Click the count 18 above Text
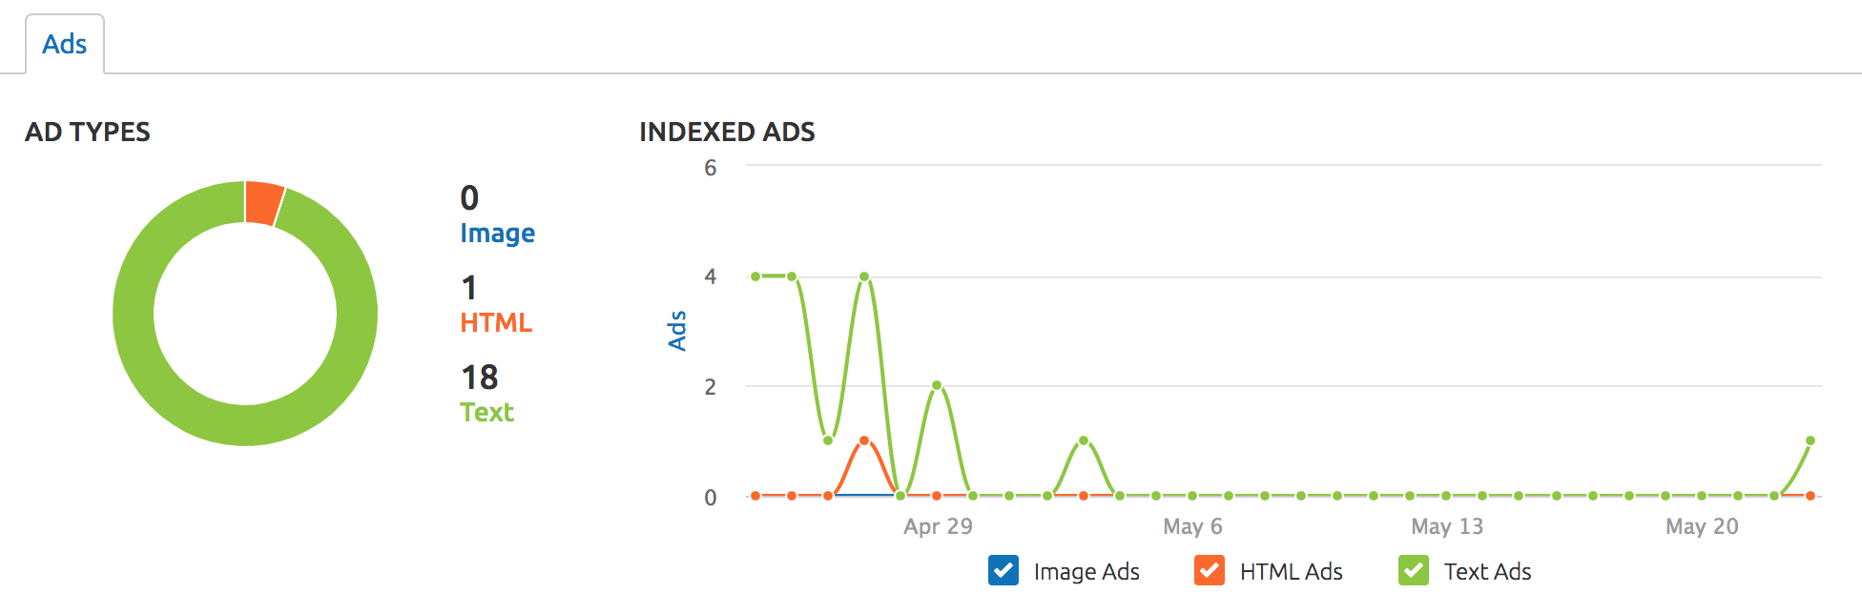Screen dimensions: 1862x614 point(480,378)
